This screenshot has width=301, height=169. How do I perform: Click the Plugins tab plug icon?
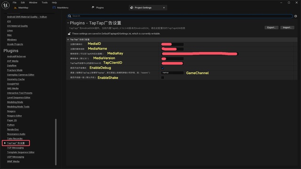[x=93, y=8]
